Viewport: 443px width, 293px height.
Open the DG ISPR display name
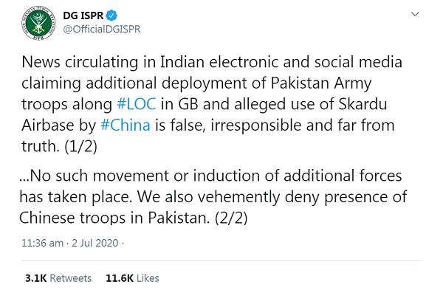(x=83, y=15)
